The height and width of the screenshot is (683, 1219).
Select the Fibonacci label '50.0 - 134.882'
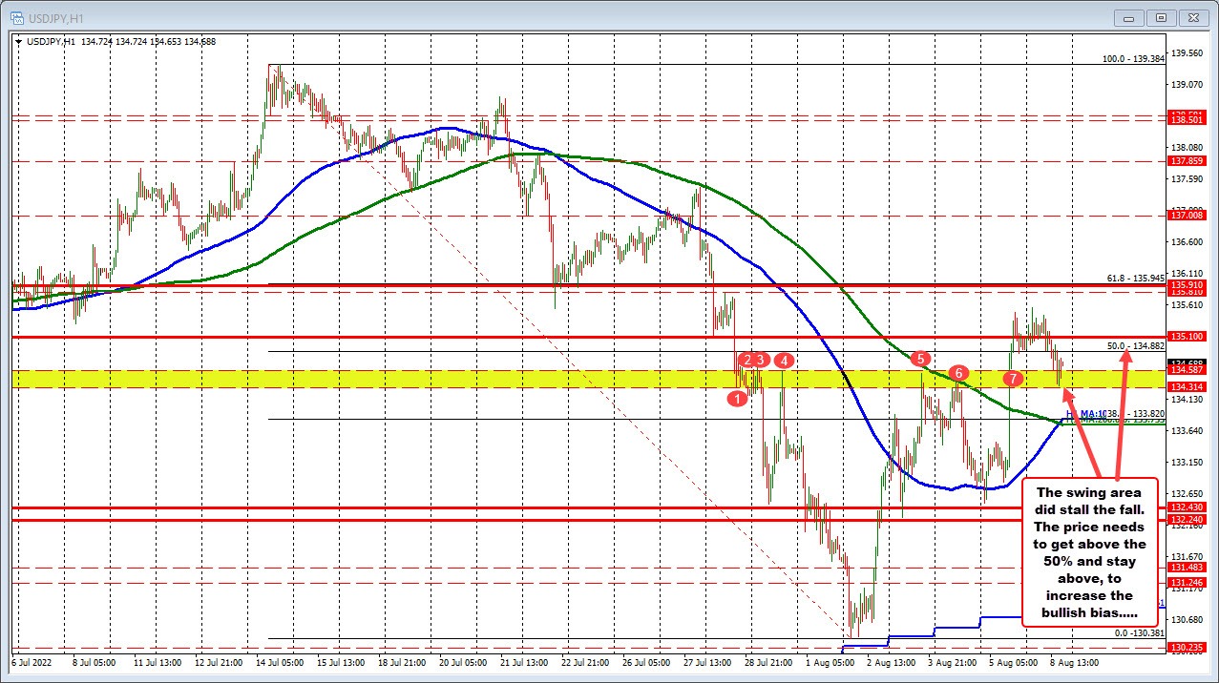pyautogui.click(x=1136, y=345)
